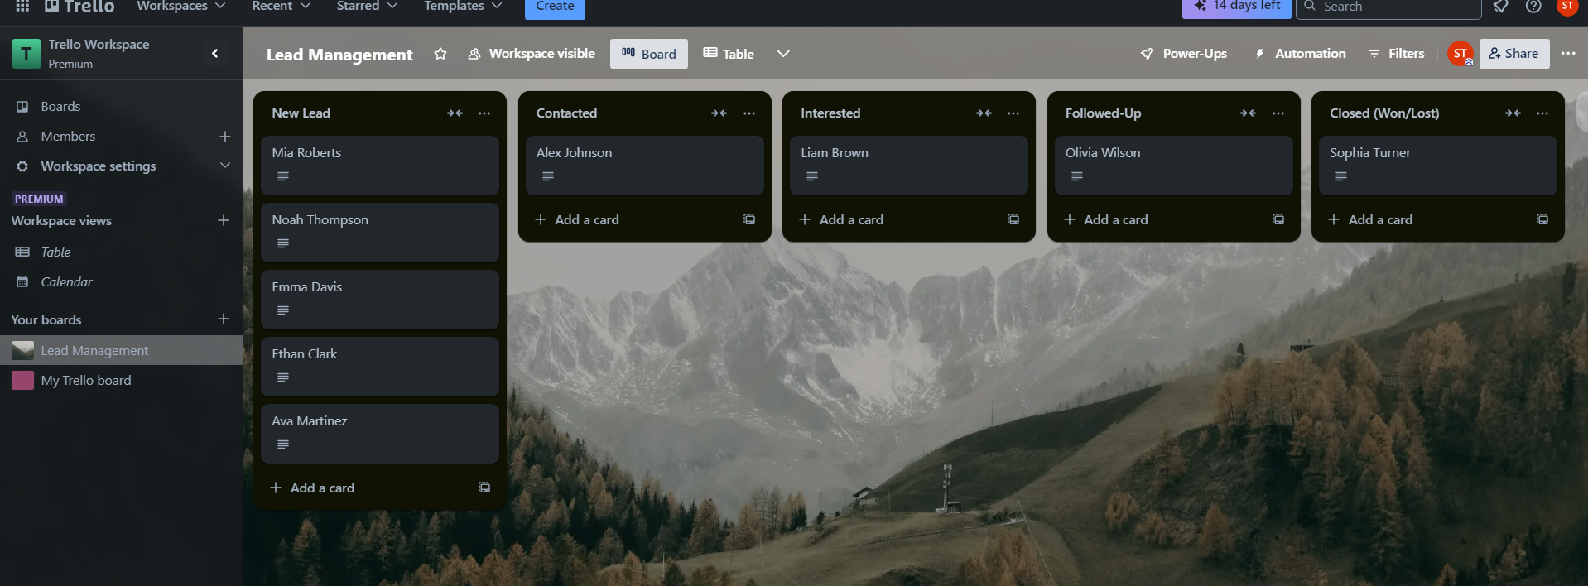Screen dimensions: 1588x586
Task: Open Interested list actions menu
Action: 1013,113
